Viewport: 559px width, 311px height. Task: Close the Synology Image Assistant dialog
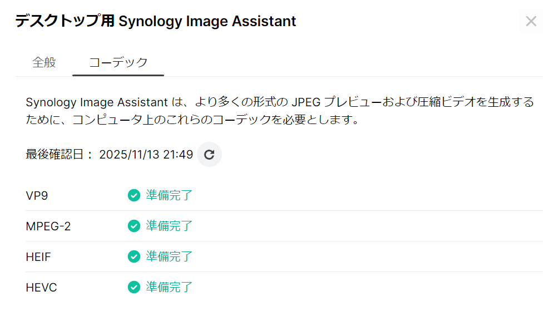531,22
